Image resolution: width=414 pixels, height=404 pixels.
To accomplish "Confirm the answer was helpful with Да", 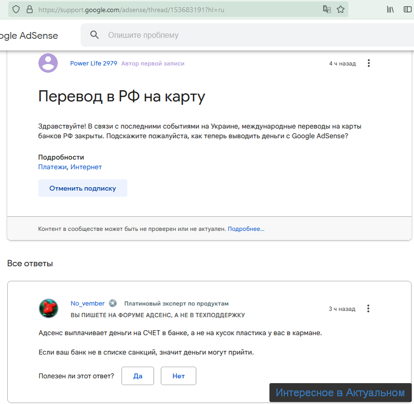I will coord(137,375).
